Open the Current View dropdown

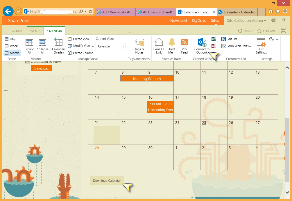coord(110,46)
